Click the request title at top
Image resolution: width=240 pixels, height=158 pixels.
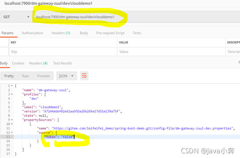tap(48, 3)
